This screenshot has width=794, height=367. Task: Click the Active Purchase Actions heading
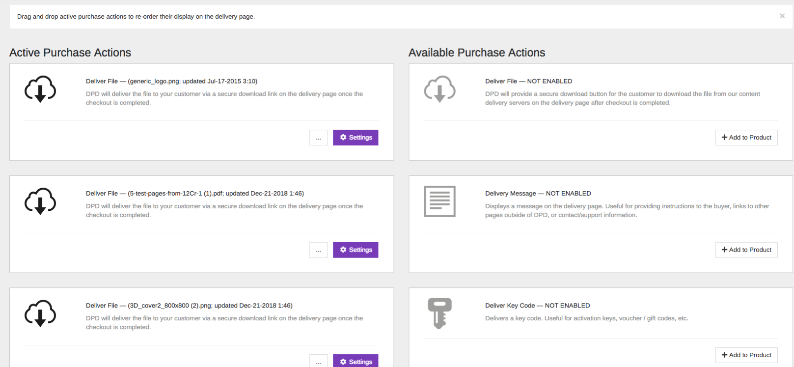click(x=70, y=53)
